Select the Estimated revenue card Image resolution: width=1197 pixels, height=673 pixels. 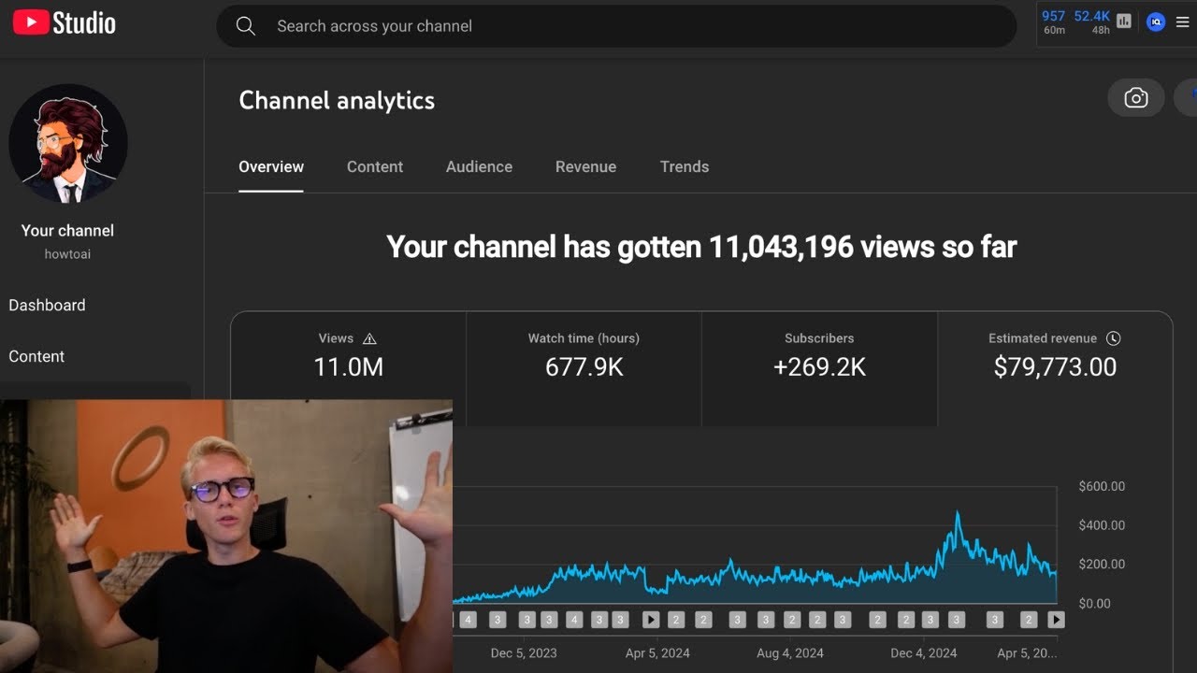(x=1055, y=368)
